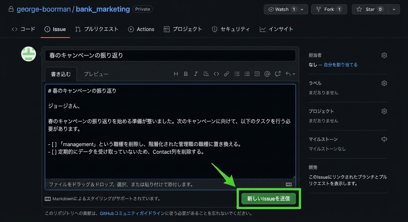The image size is (408, 222).
Task: Click the マイルストーン milestone icon
Action: pos(384,139)
